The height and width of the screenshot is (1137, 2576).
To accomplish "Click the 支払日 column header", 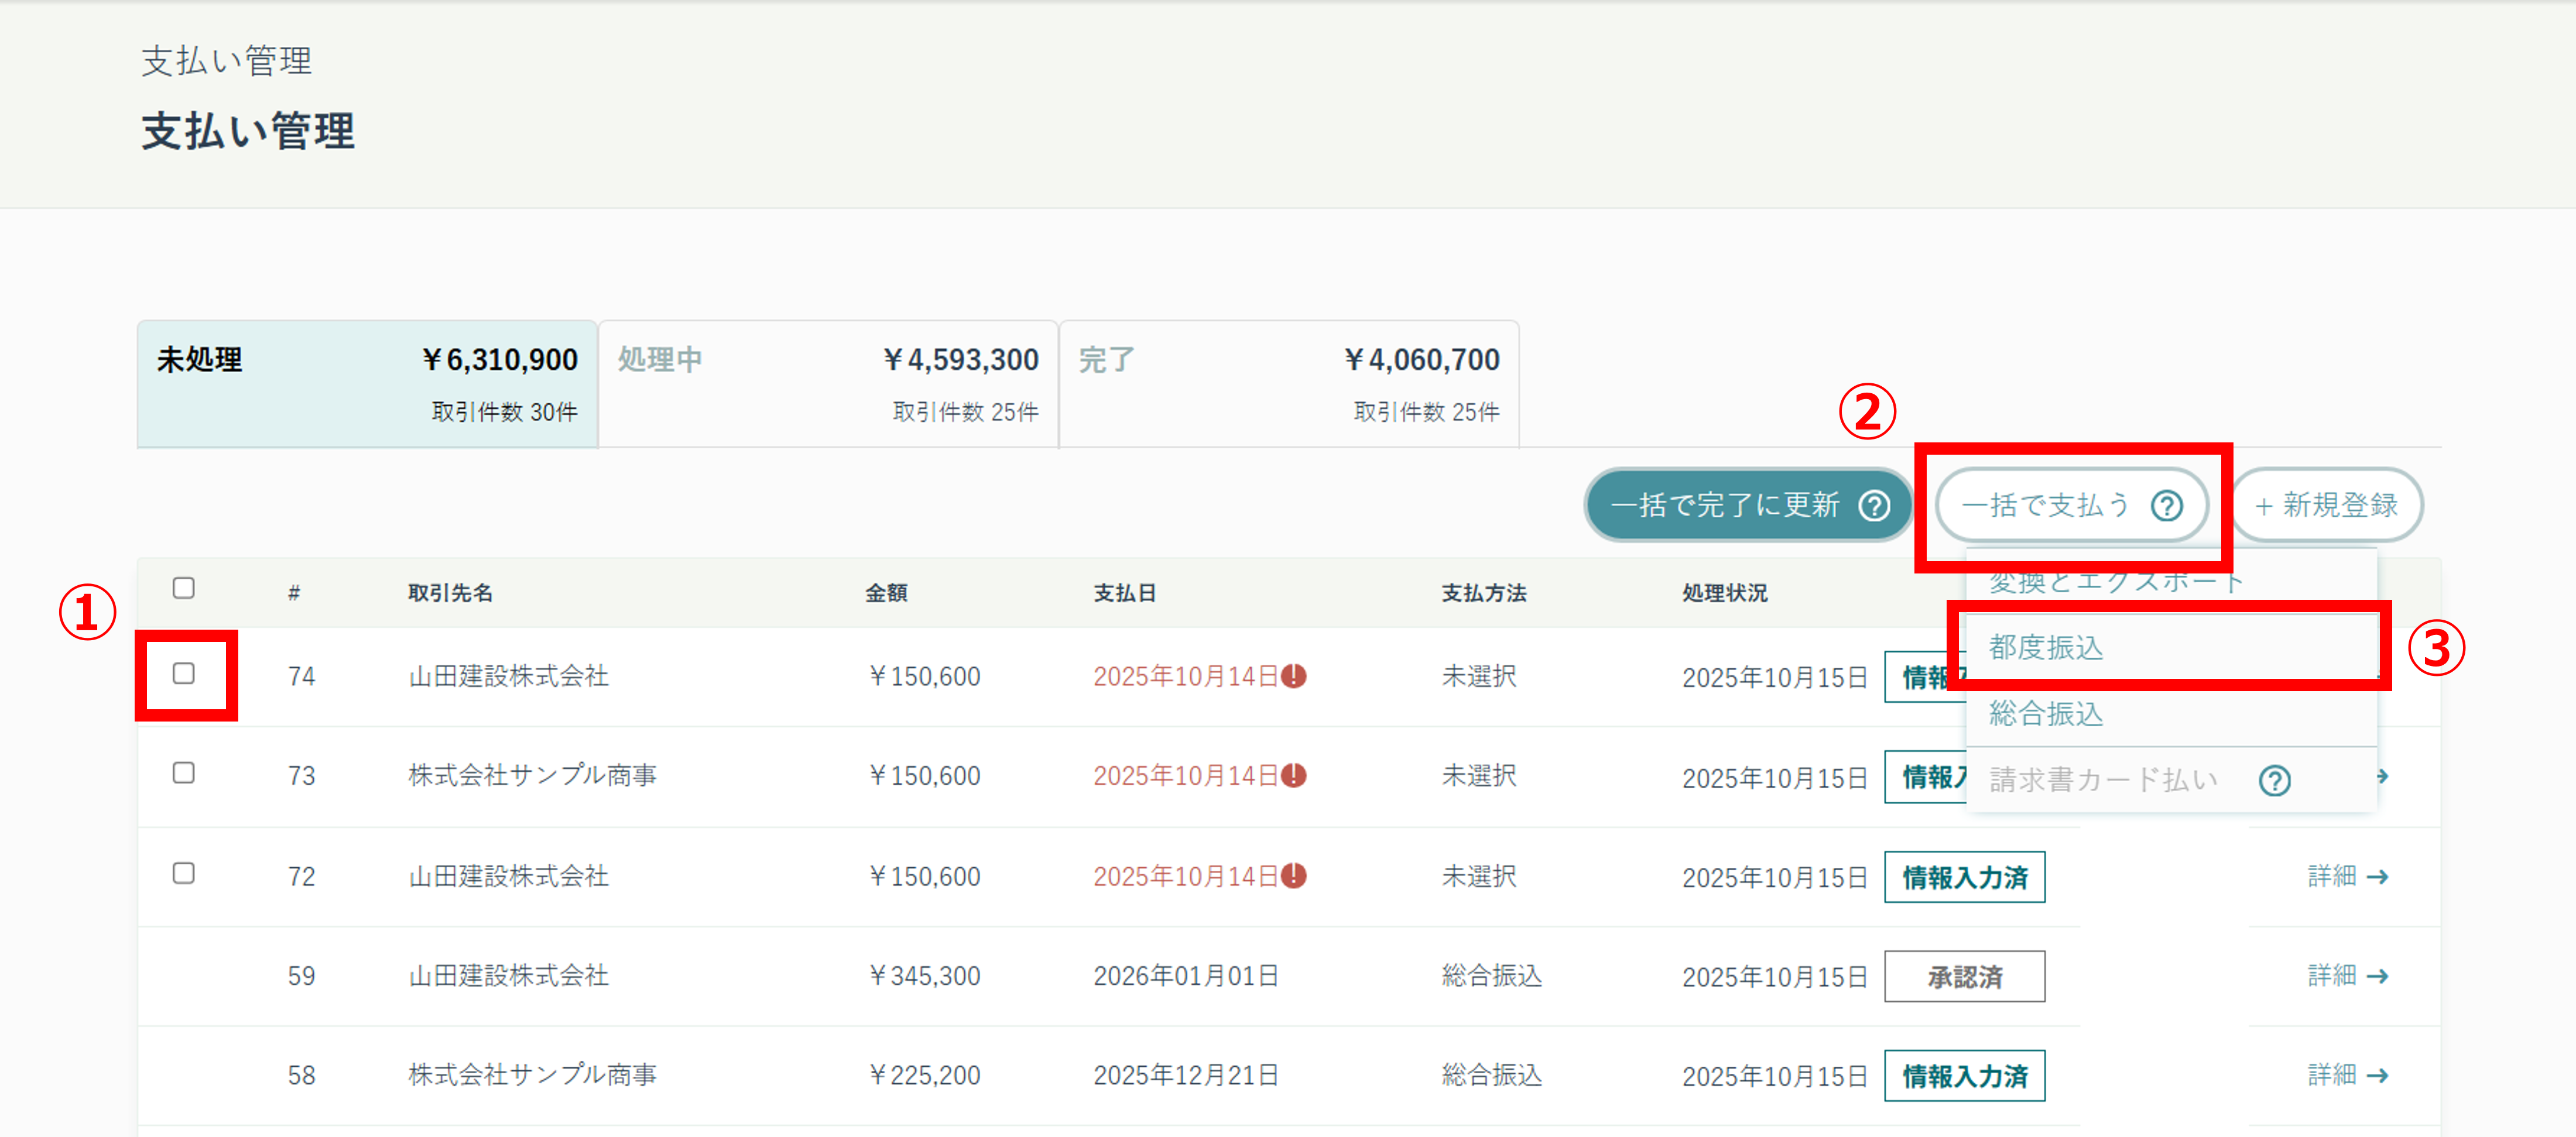I will pos(1124,592).
